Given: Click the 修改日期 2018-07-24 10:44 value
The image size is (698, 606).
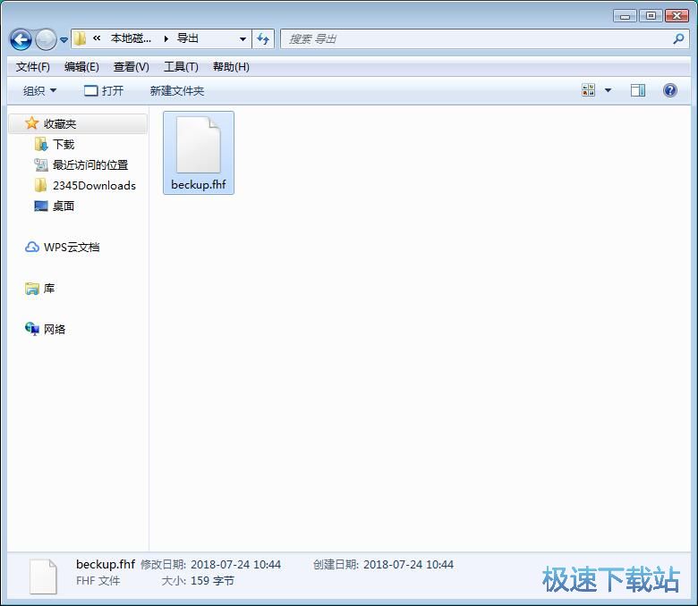Looking at the screenshot, I should [x=236, y=565].
